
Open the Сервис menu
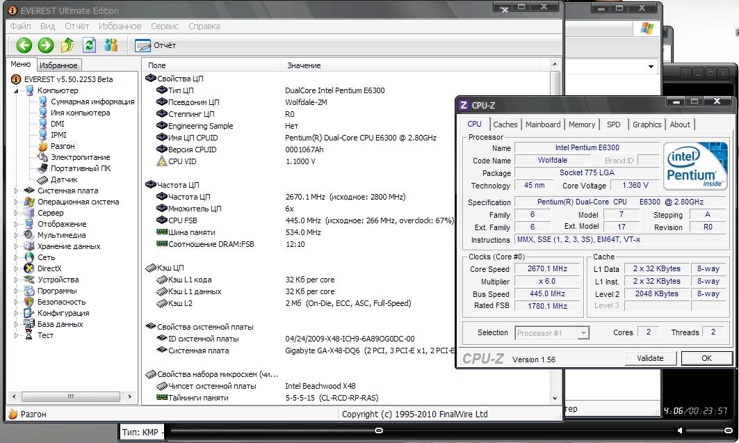click(x=165, y=26)
